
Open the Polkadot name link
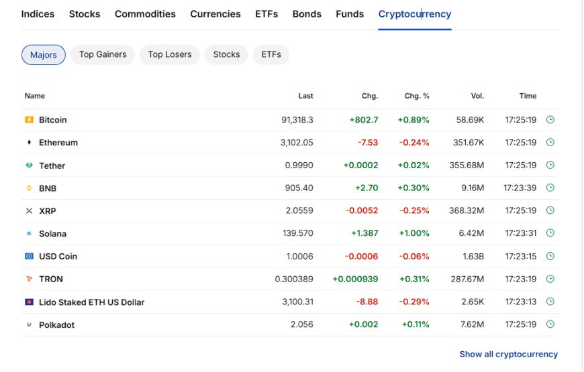[x=56, y=325]
